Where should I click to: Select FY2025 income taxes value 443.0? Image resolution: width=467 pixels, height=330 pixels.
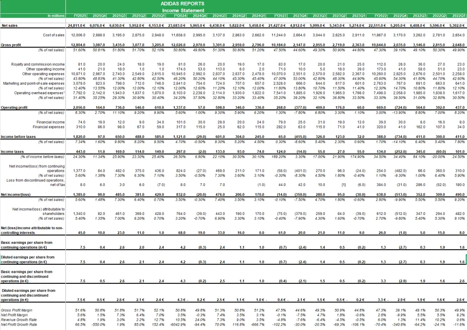click(80, 152)
